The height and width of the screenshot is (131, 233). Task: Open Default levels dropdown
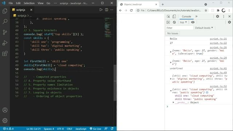(204, 28)
